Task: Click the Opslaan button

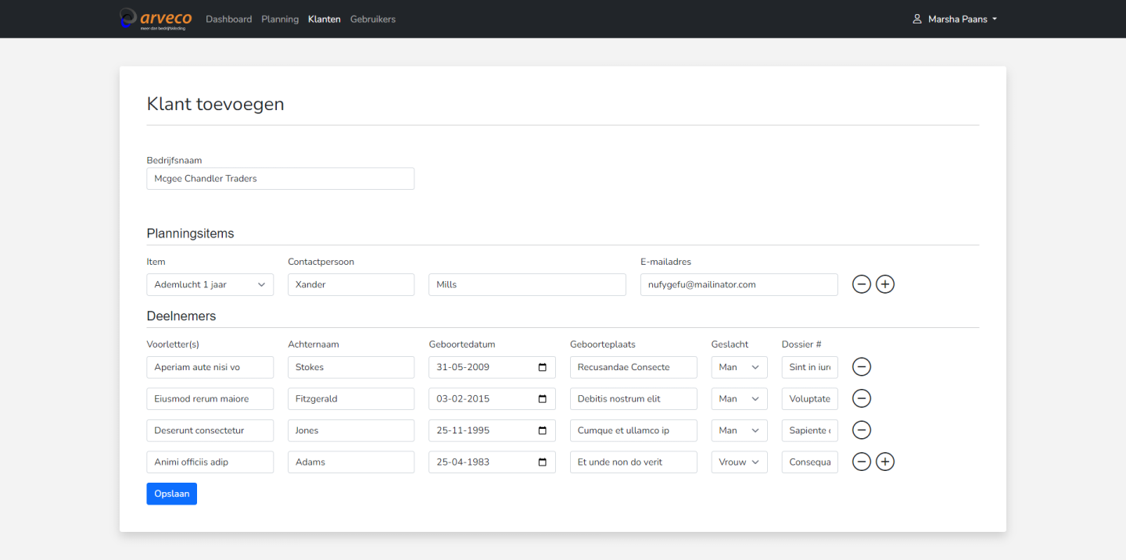Action: 171,494
